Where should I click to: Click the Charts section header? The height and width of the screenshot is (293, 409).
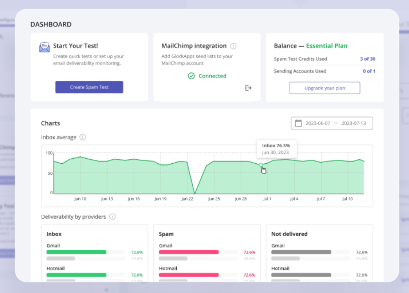pos(51,123)
